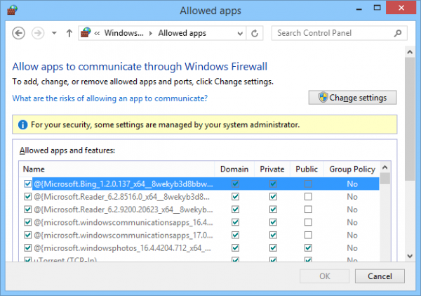The height and width of the screenshot is (296, 421).
Task: Click the main window scrollbar thumb
Action: coord(410,119)
